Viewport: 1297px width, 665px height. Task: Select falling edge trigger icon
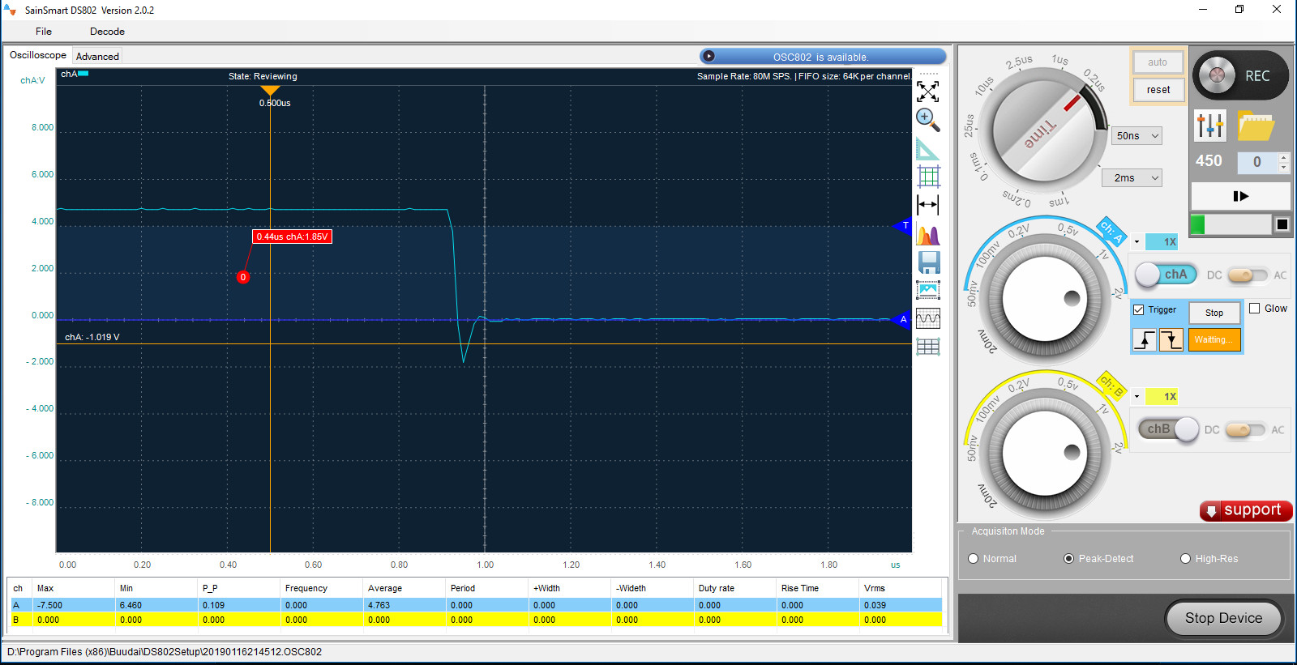tap(1171, 339)
